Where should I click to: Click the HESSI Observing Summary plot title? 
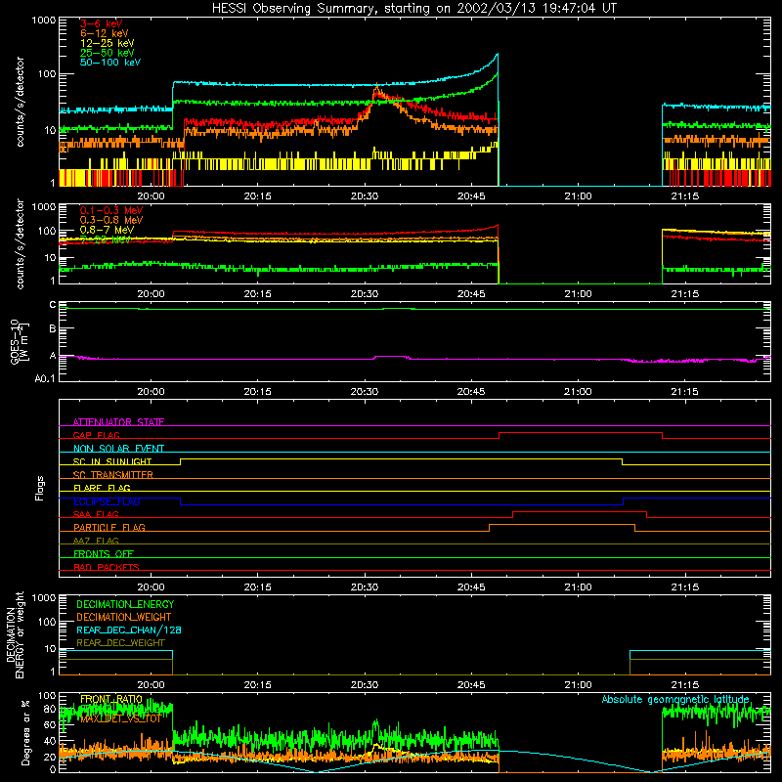point(414,8)
